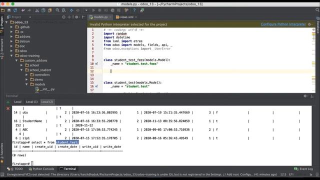
Task: Click the gutter override icon on line 10
Action: (96, 63)
